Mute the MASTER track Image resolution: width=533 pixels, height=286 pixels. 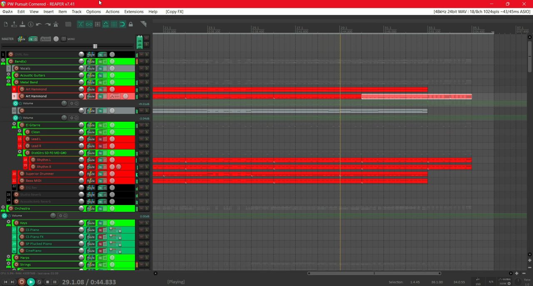pyautogui.click(x=147, y=38)
